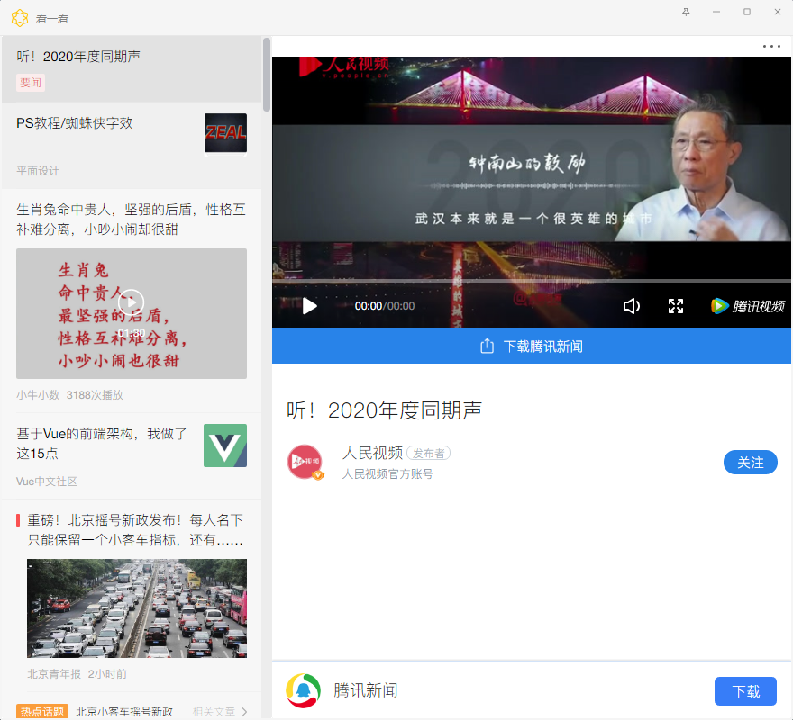Open the three-dot more options menu
This screenshot has width=793, height=720.
(x=771, y=47)
